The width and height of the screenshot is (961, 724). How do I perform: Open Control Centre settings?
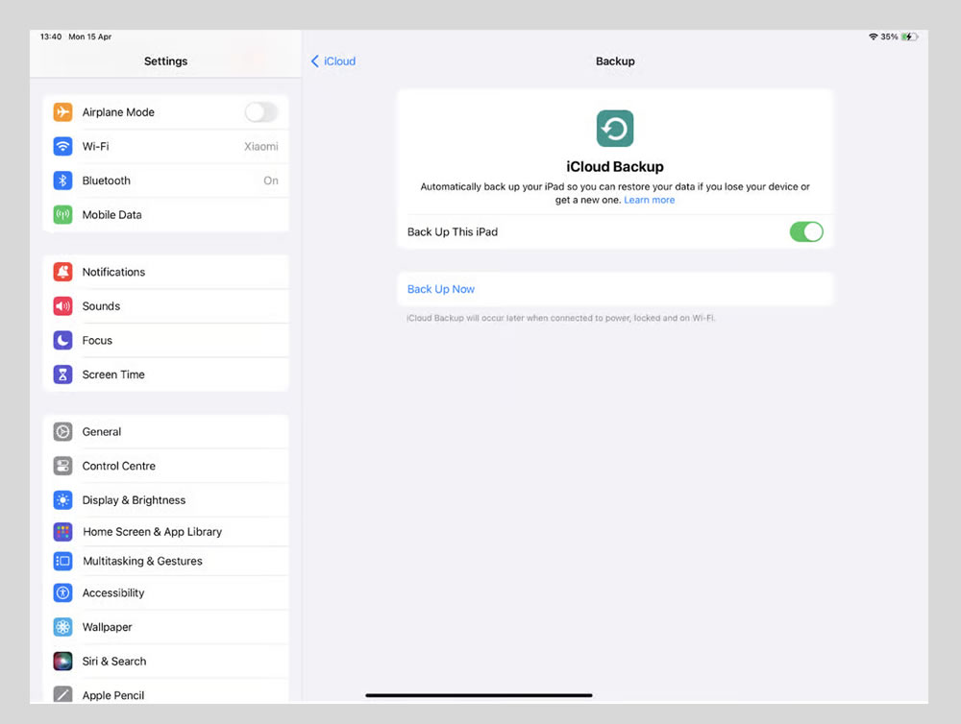[165, 466]
